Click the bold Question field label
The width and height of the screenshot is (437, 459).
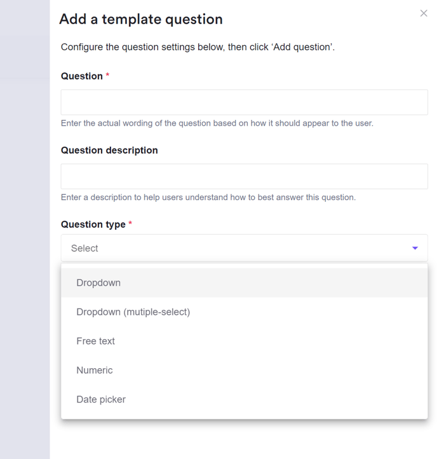82,76
